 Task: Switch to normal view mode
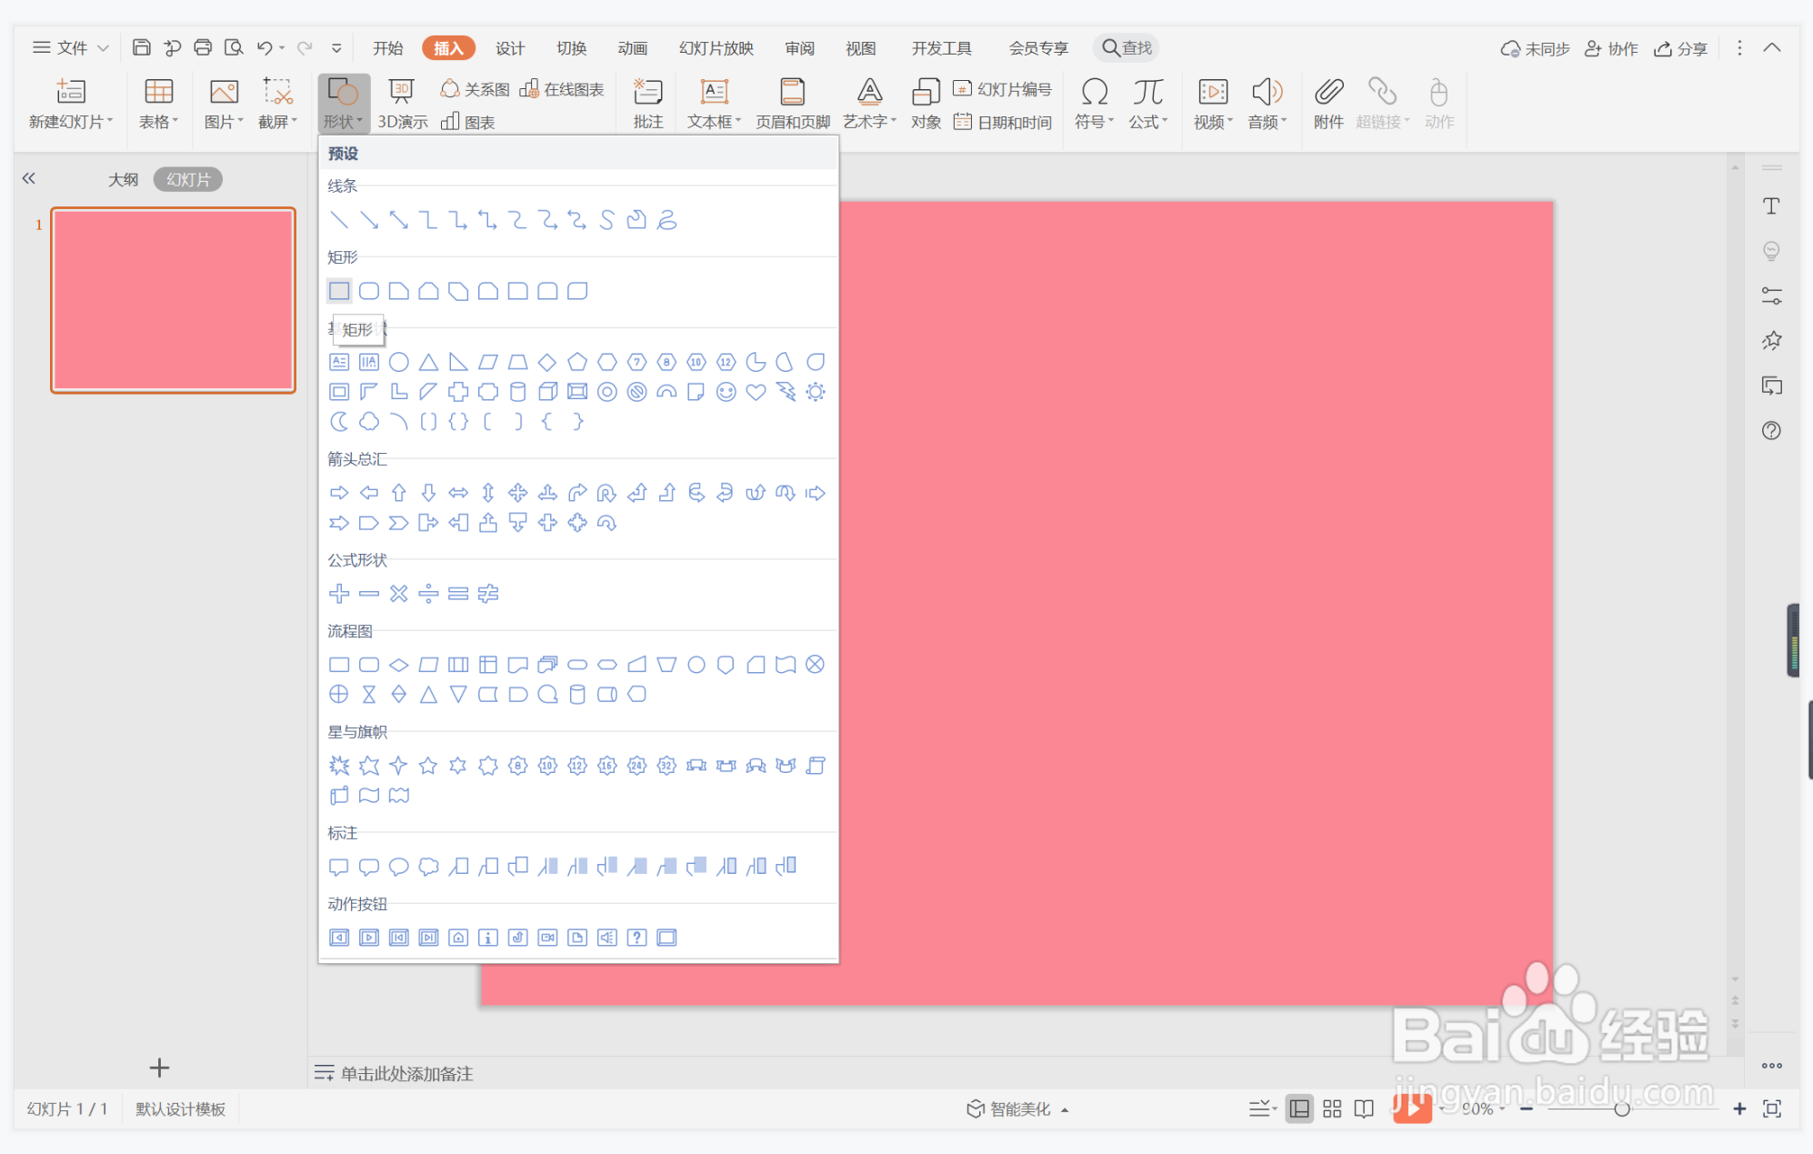pos(1299,1109)
